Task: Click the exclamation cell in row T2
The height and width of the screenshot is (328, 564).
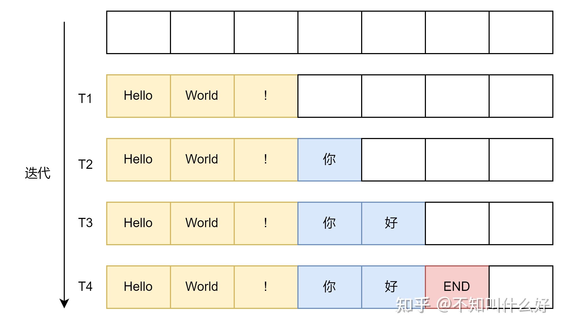Action: pos(266,160)
